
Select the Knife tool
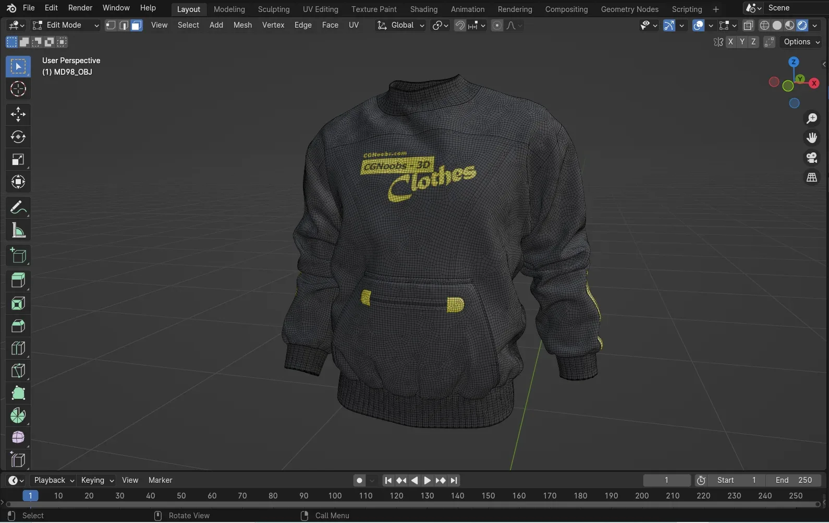click(18, 371)
